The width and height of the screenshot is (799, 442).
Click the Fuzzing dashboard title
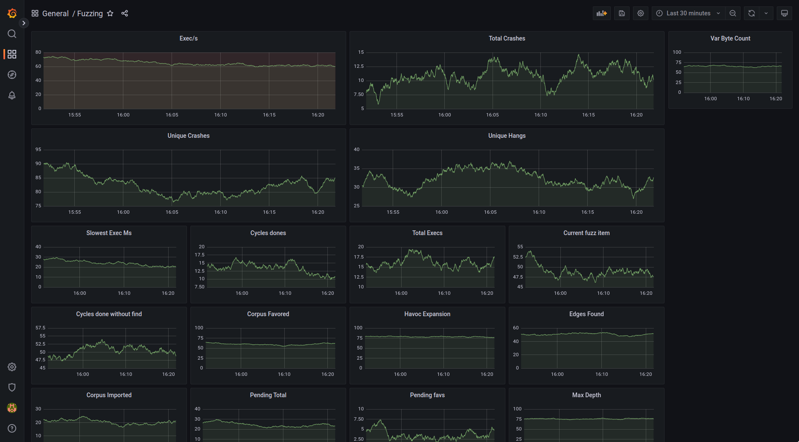pos(90,13)
